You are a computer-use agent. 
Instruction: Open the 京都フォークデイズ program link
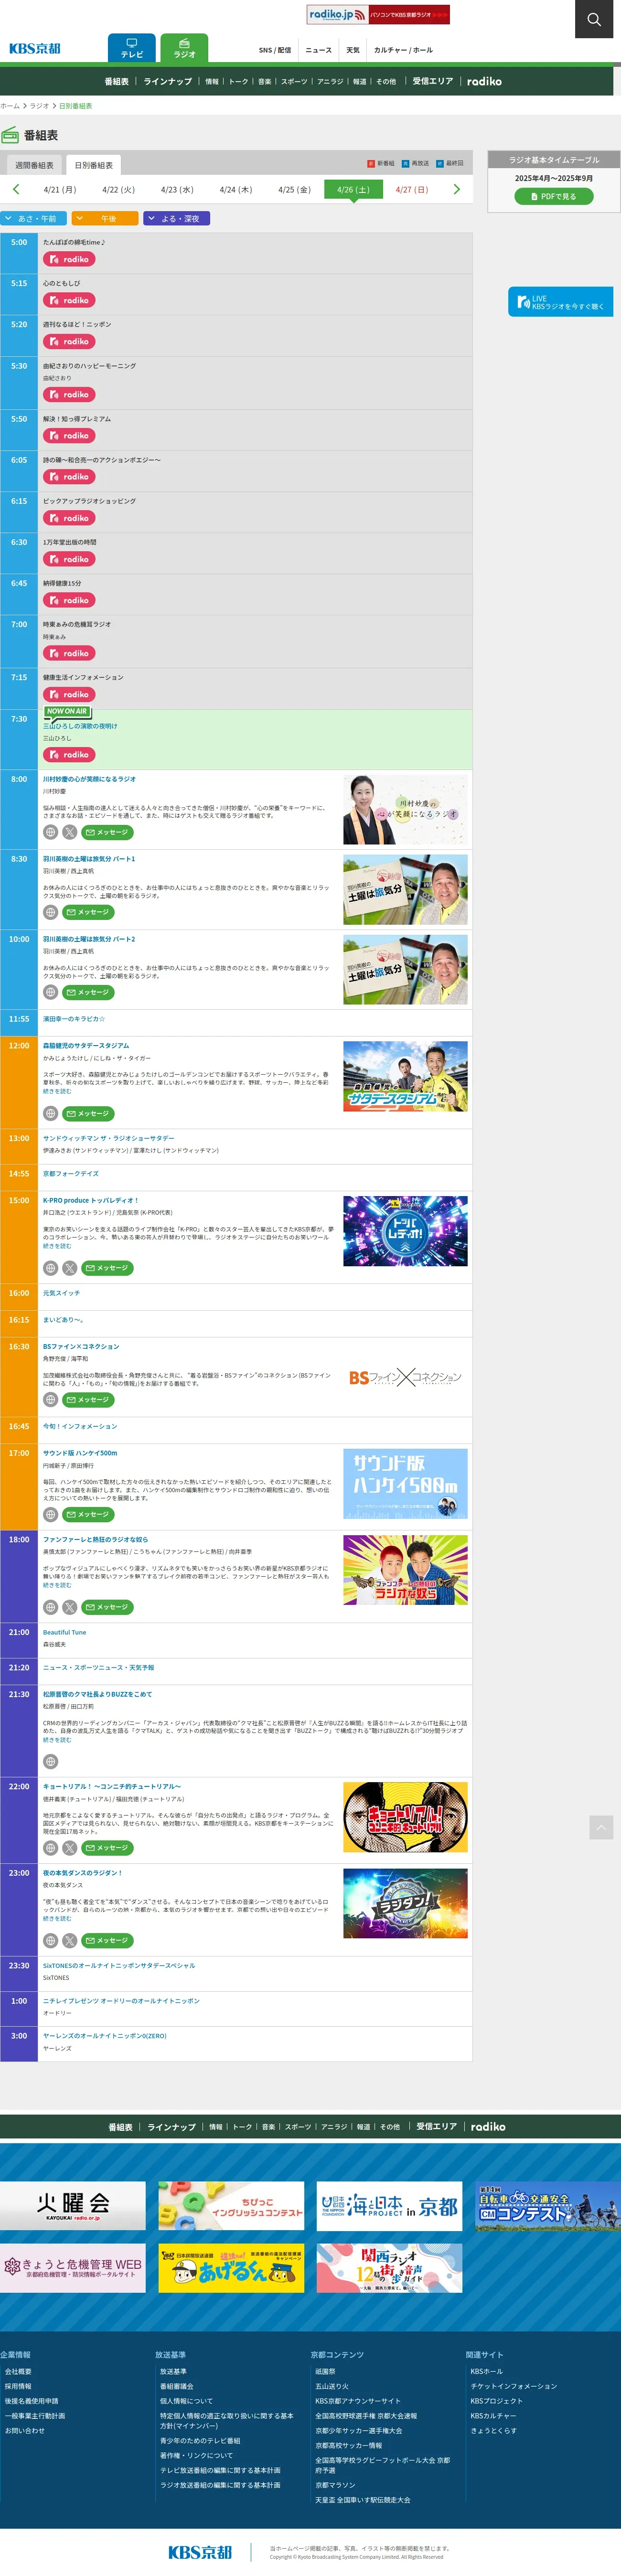[x=71, y=1174]
